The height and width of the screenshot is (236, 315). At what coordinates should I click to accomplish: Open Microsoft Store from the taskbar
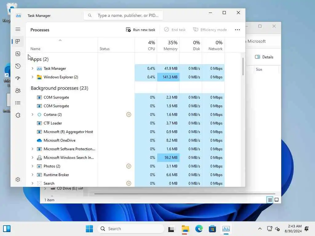pyautogui.click(x=212, y=229)
